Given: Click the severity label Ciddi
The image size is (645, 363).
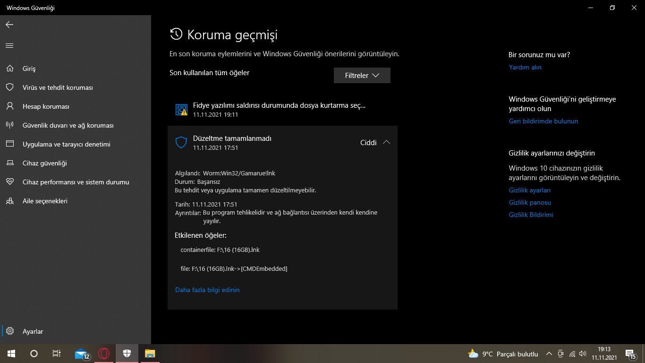Looking at the screenshot, I should [368, 142].
